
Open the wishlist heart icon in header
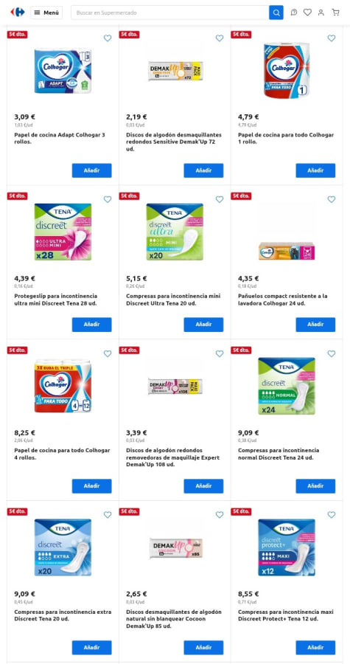(307, 13)
